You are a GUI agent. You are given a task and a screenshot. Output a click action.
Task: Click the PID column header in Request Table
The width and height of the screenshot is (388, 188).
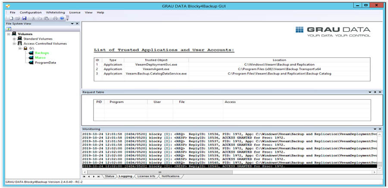pos(99,102)
